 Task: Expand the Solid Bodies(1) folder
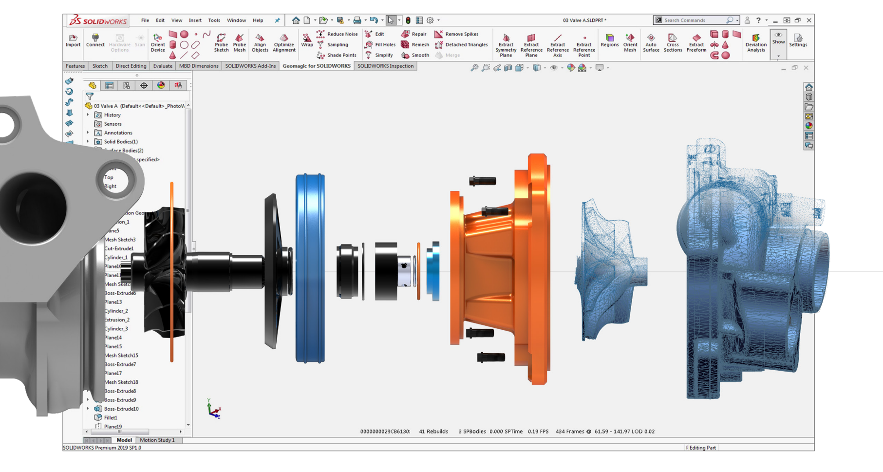[x=88, y=142]
